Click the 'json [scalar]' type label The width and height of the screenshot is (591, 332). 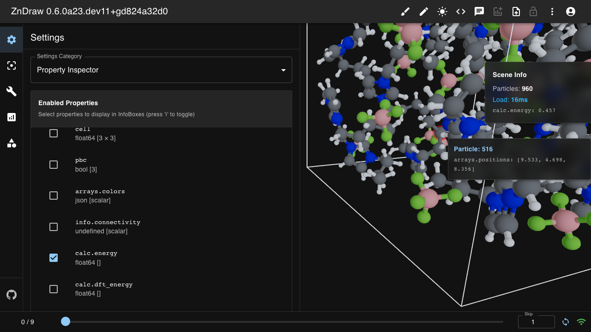point(93,200)
